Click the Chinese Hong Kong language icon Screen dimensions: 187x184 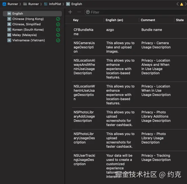[9, 19]
